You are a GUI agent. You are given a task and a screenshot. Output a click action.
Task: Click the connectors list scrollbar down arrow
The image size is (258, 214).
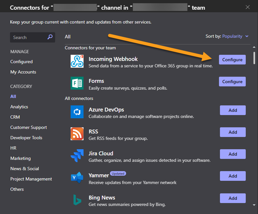tap(254, 205)
